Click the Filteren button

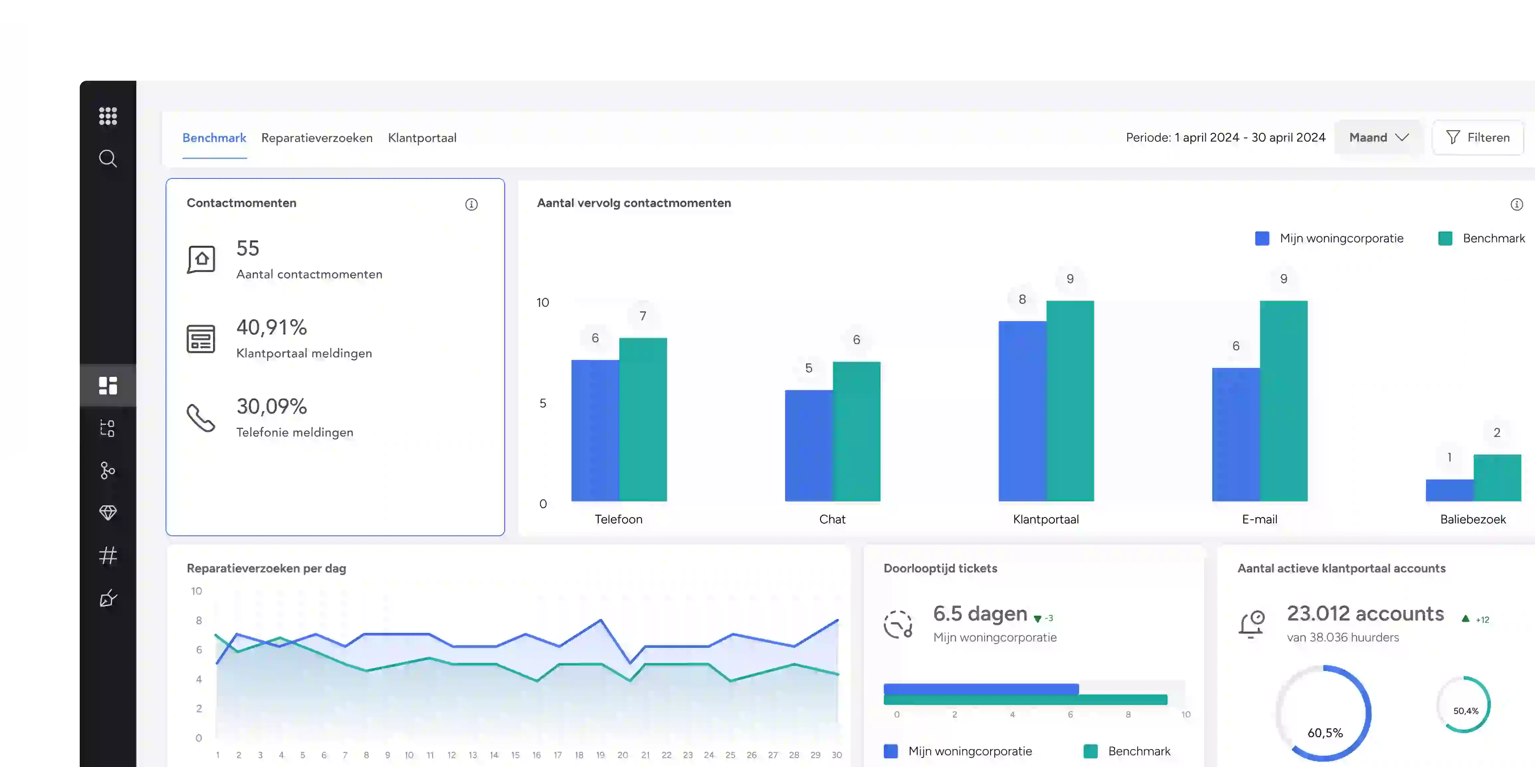pos(1478,137)
